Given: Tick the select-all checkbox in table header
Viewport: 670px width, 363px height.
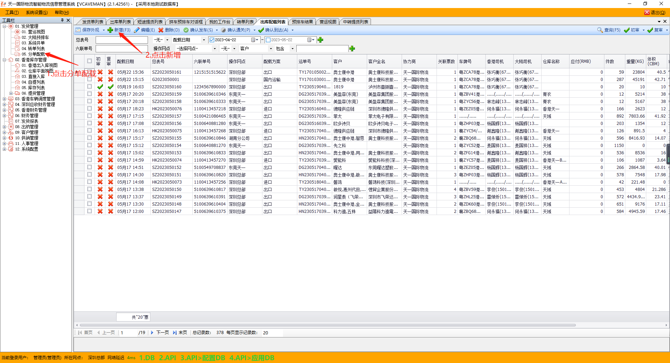Looking at the screenshot, I should pos(89,61).
